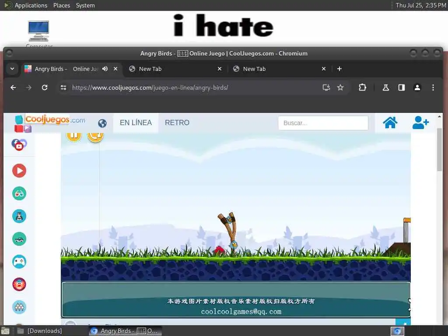Open the Computer desktop icon
This screenshot has height=336, width=448.
[39, 33]
